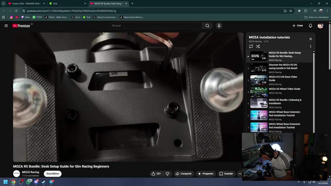The width and height of the screenshot is (331, 186).
Task: Open MOZA Racing channel avatar
Action: (x=17, y=174)
